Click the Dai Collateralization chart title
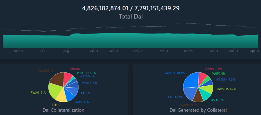 [63, 110]
